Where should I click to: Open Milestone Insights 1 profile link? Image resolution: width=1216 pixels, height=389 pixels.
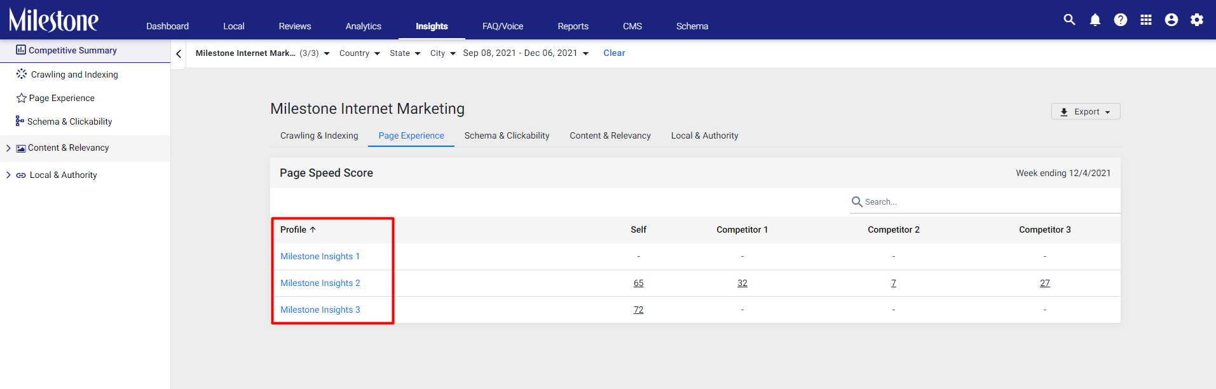click(320, 256)
